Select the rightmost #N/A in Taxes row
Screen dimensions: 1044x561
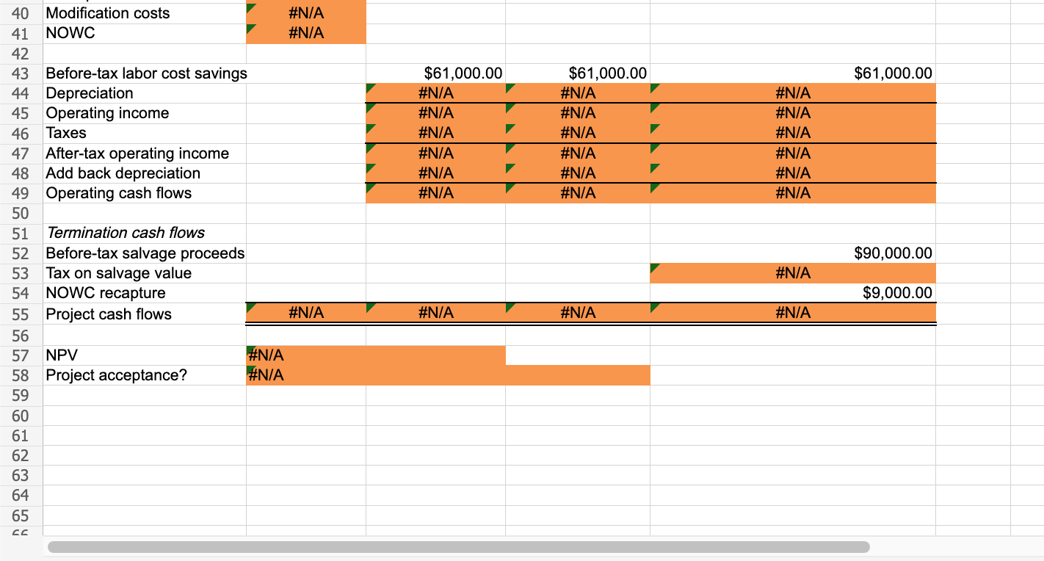793,133
